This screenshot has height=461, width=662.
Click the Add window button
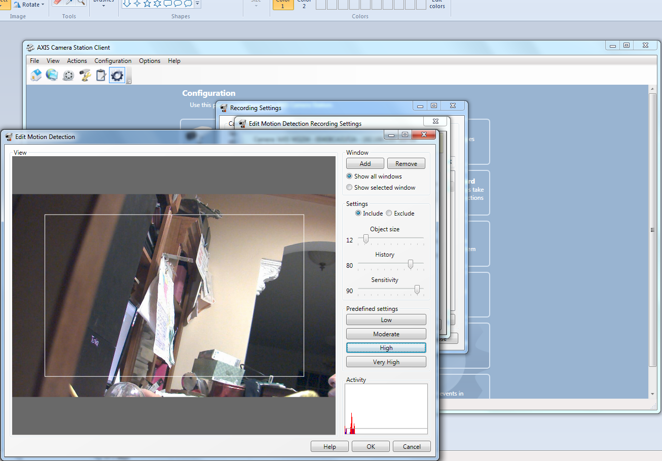click(365, 163)
